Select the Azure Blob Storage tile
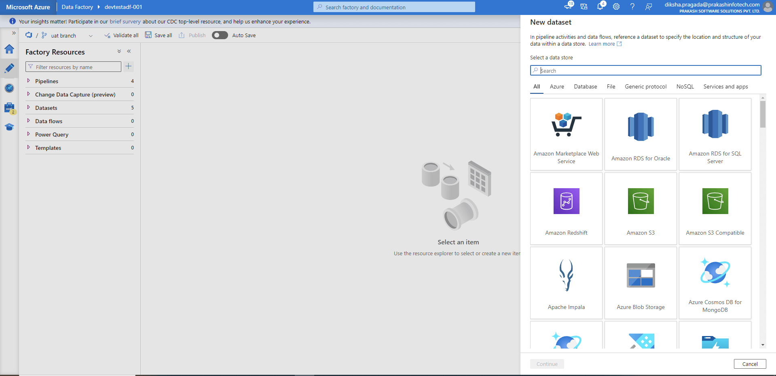 tap(641, 283)
